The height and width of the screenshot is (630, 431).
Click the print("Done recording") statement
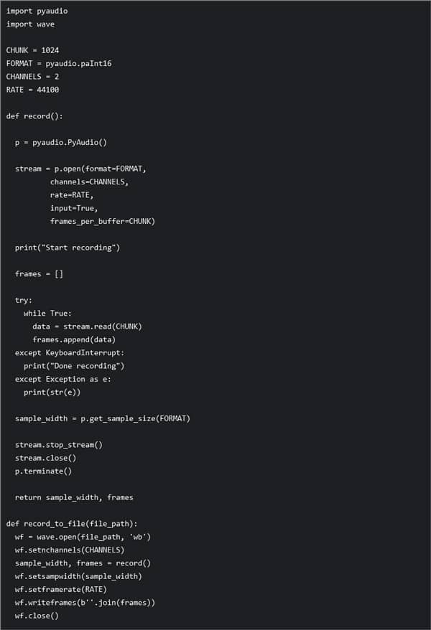[x=74, y=366]
